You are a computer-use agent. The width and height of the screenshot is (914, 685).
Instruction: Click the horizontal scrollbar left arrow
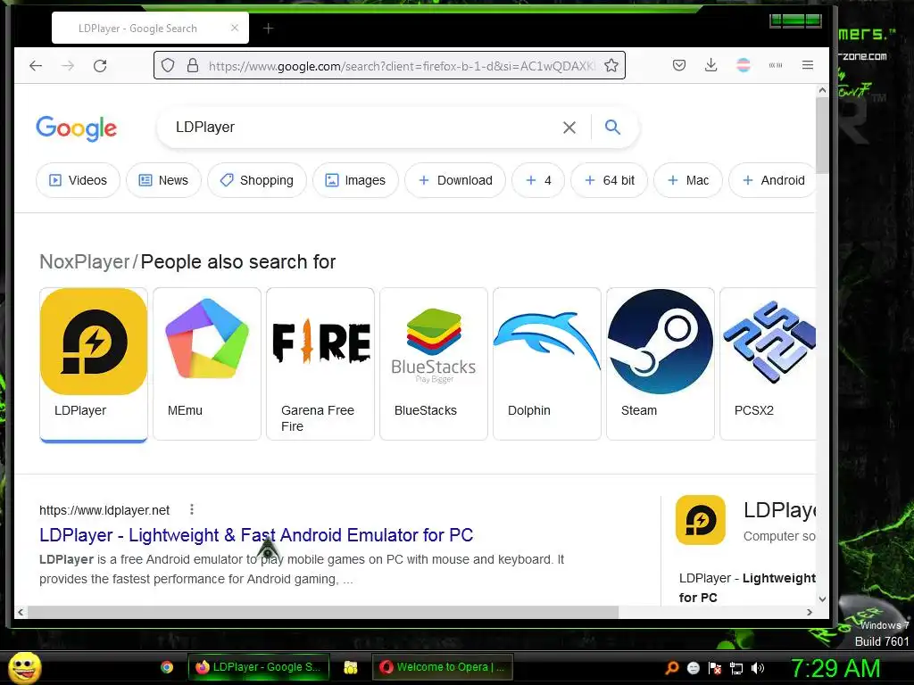coord(21,612)
